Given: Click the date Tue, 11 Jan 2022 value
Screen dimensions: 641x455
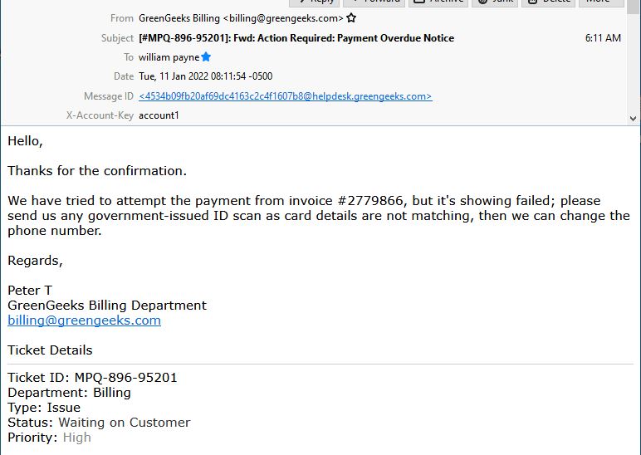Looking at the screenshot, I should coord(206,76).
